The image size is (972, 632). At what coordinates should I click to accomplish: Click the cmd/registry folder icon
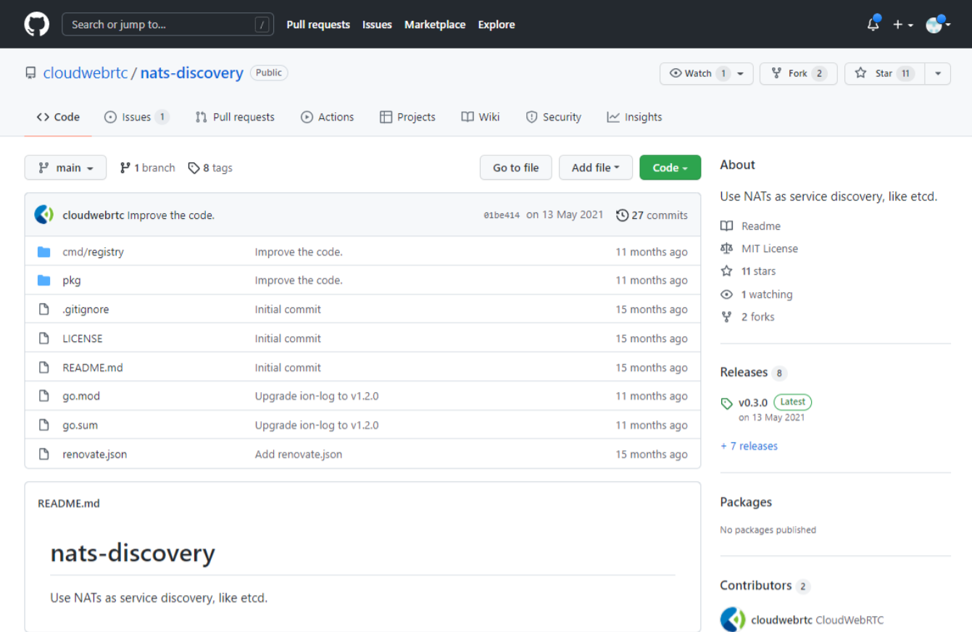(44, 252)
